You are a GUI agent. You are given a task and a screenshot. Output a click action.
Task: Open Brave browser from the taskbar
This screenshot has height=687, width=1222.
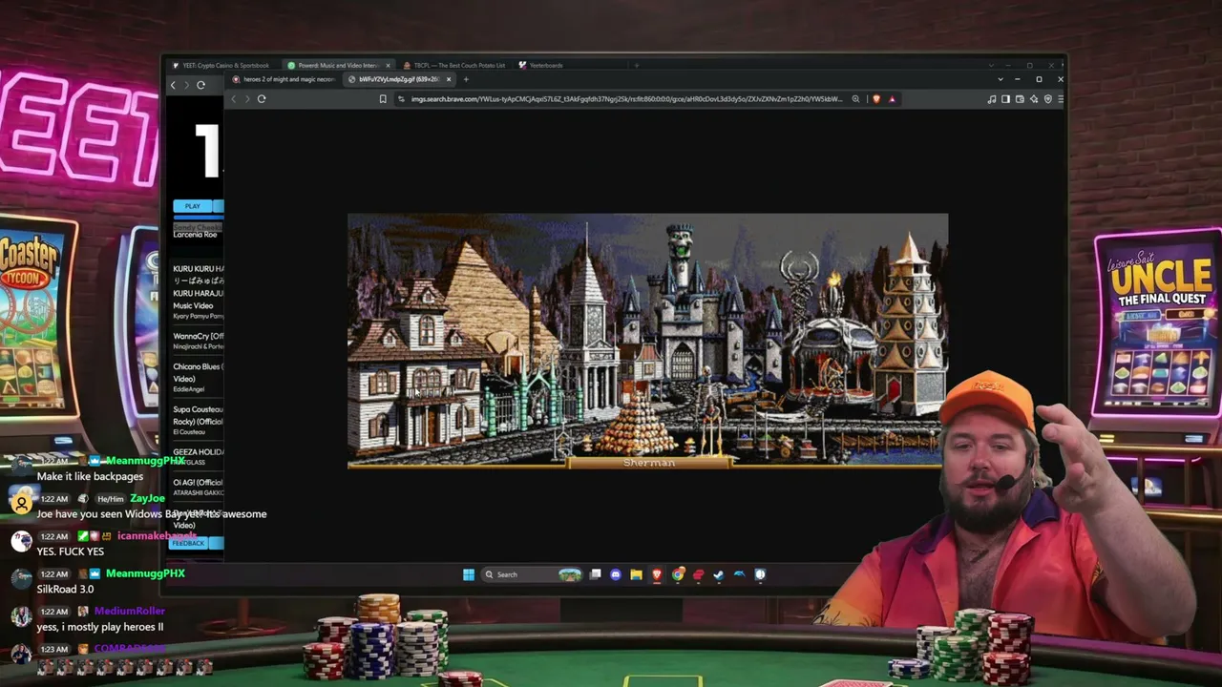point(657,574)
